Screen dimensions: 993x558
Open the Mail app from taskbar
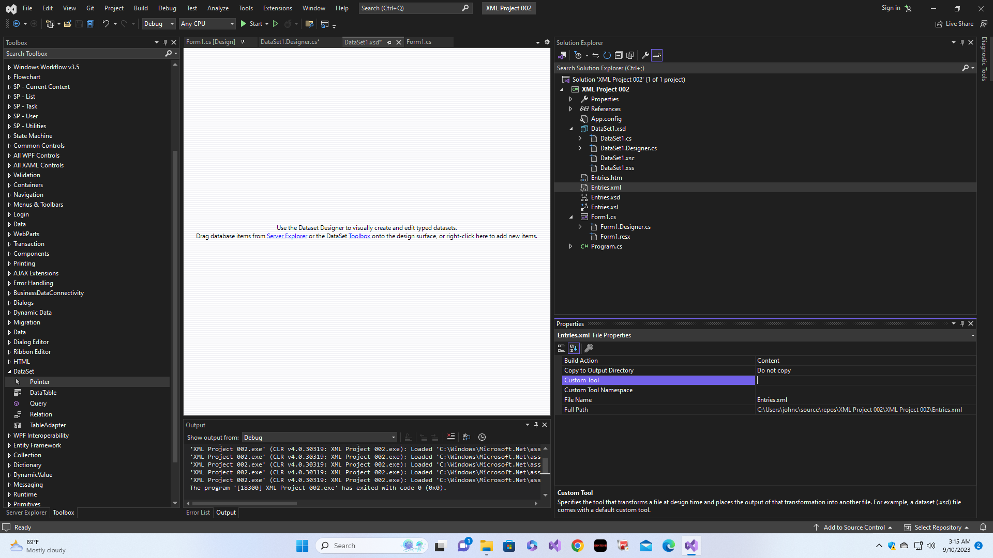646,546
